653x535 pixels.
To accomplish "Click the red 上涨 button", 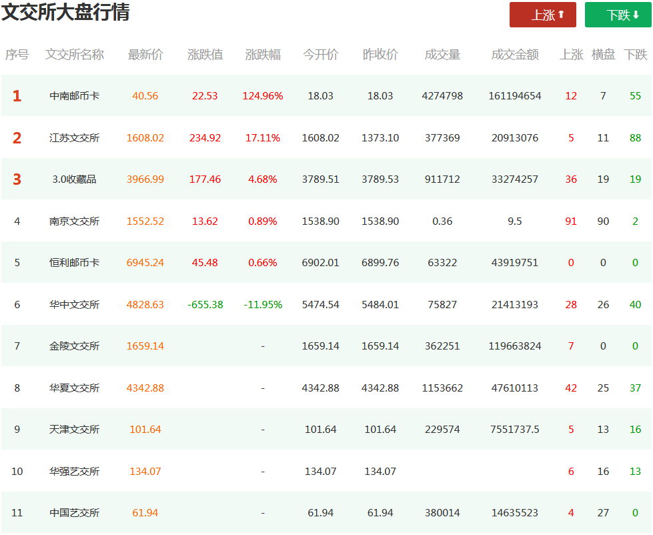I will pos(543,15).
